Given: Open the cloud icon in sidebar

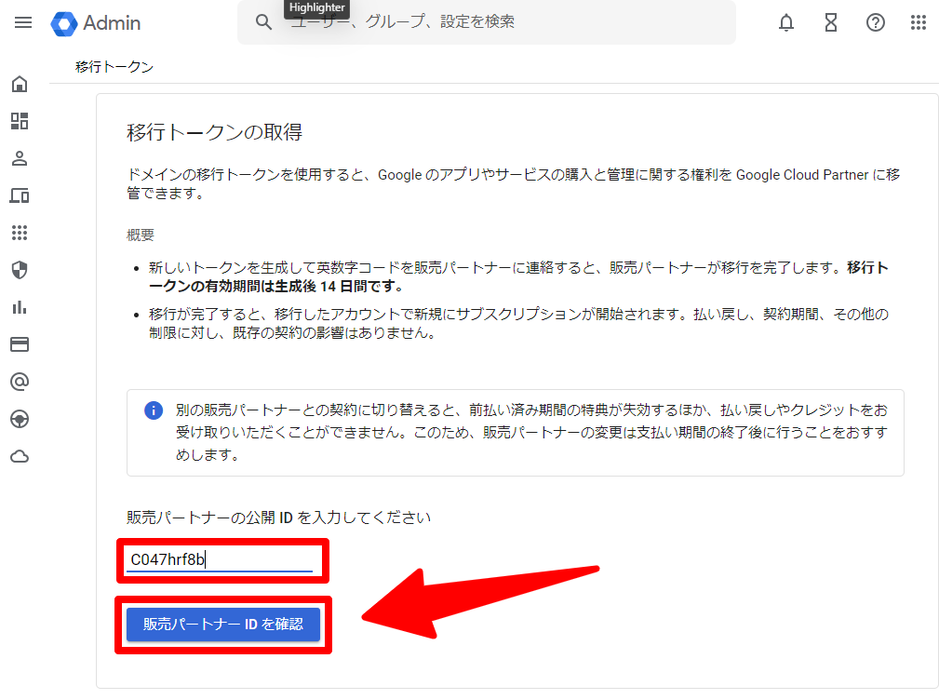Looking at the screenshot, I should click(x=20, y=456).
